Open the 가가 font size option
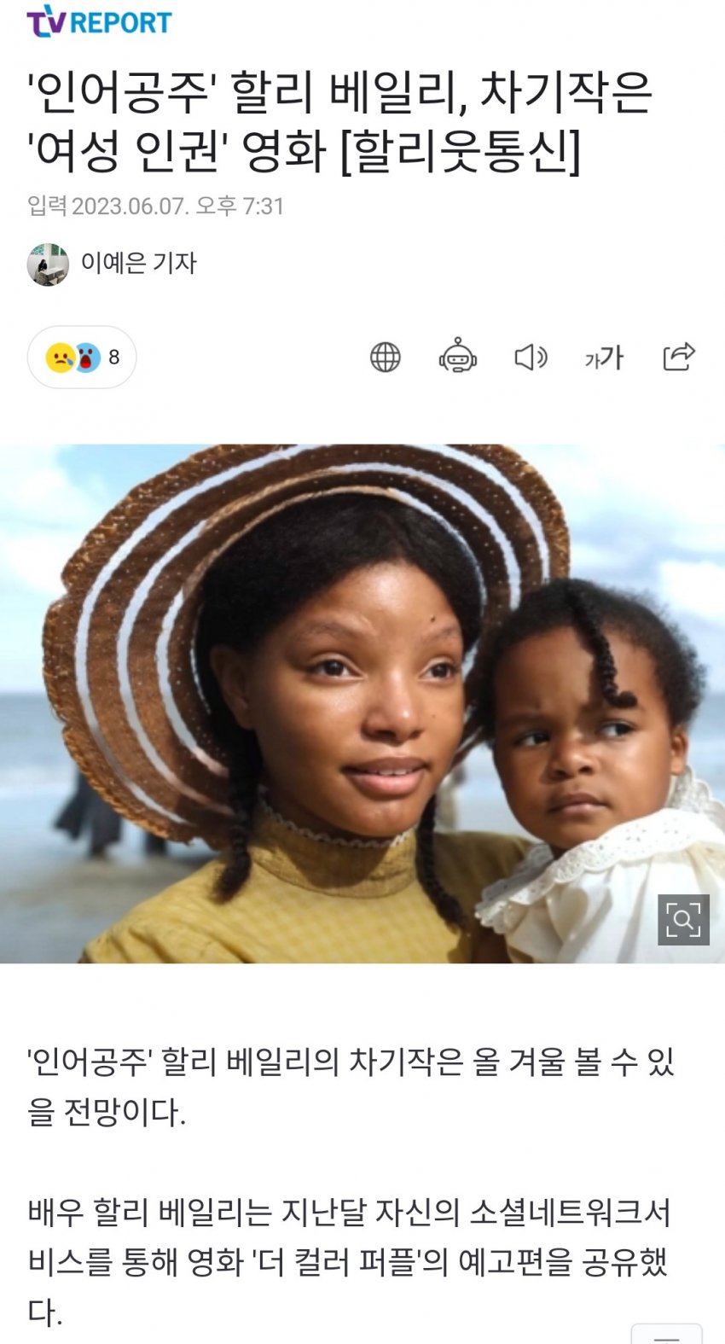The image size is (725, 1344). 604,358
